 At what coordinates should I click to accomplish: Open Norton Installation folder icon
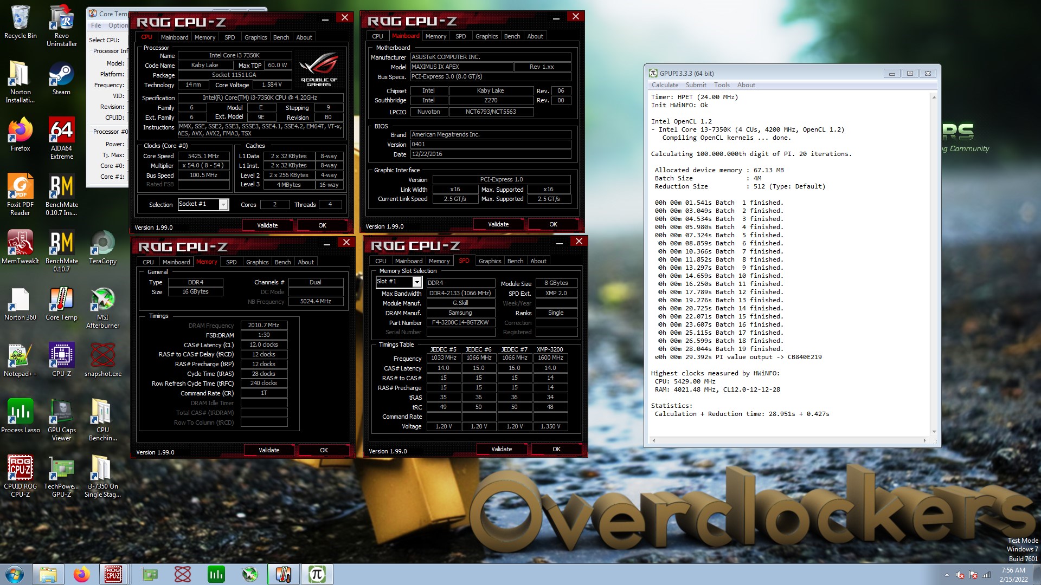click(21, 82)
